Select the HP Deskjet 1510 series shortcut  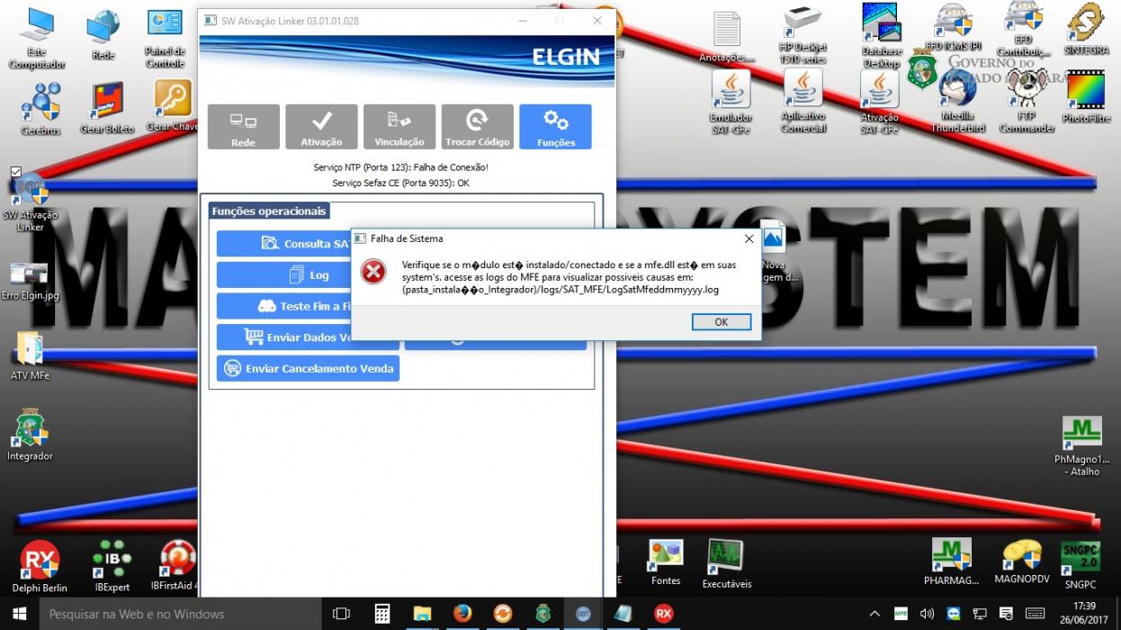(x=803, y=34)
